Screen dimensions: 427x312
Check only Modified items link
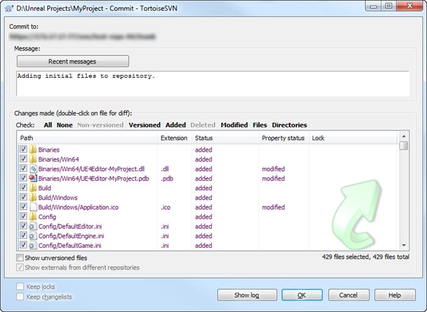click(234, 125)
